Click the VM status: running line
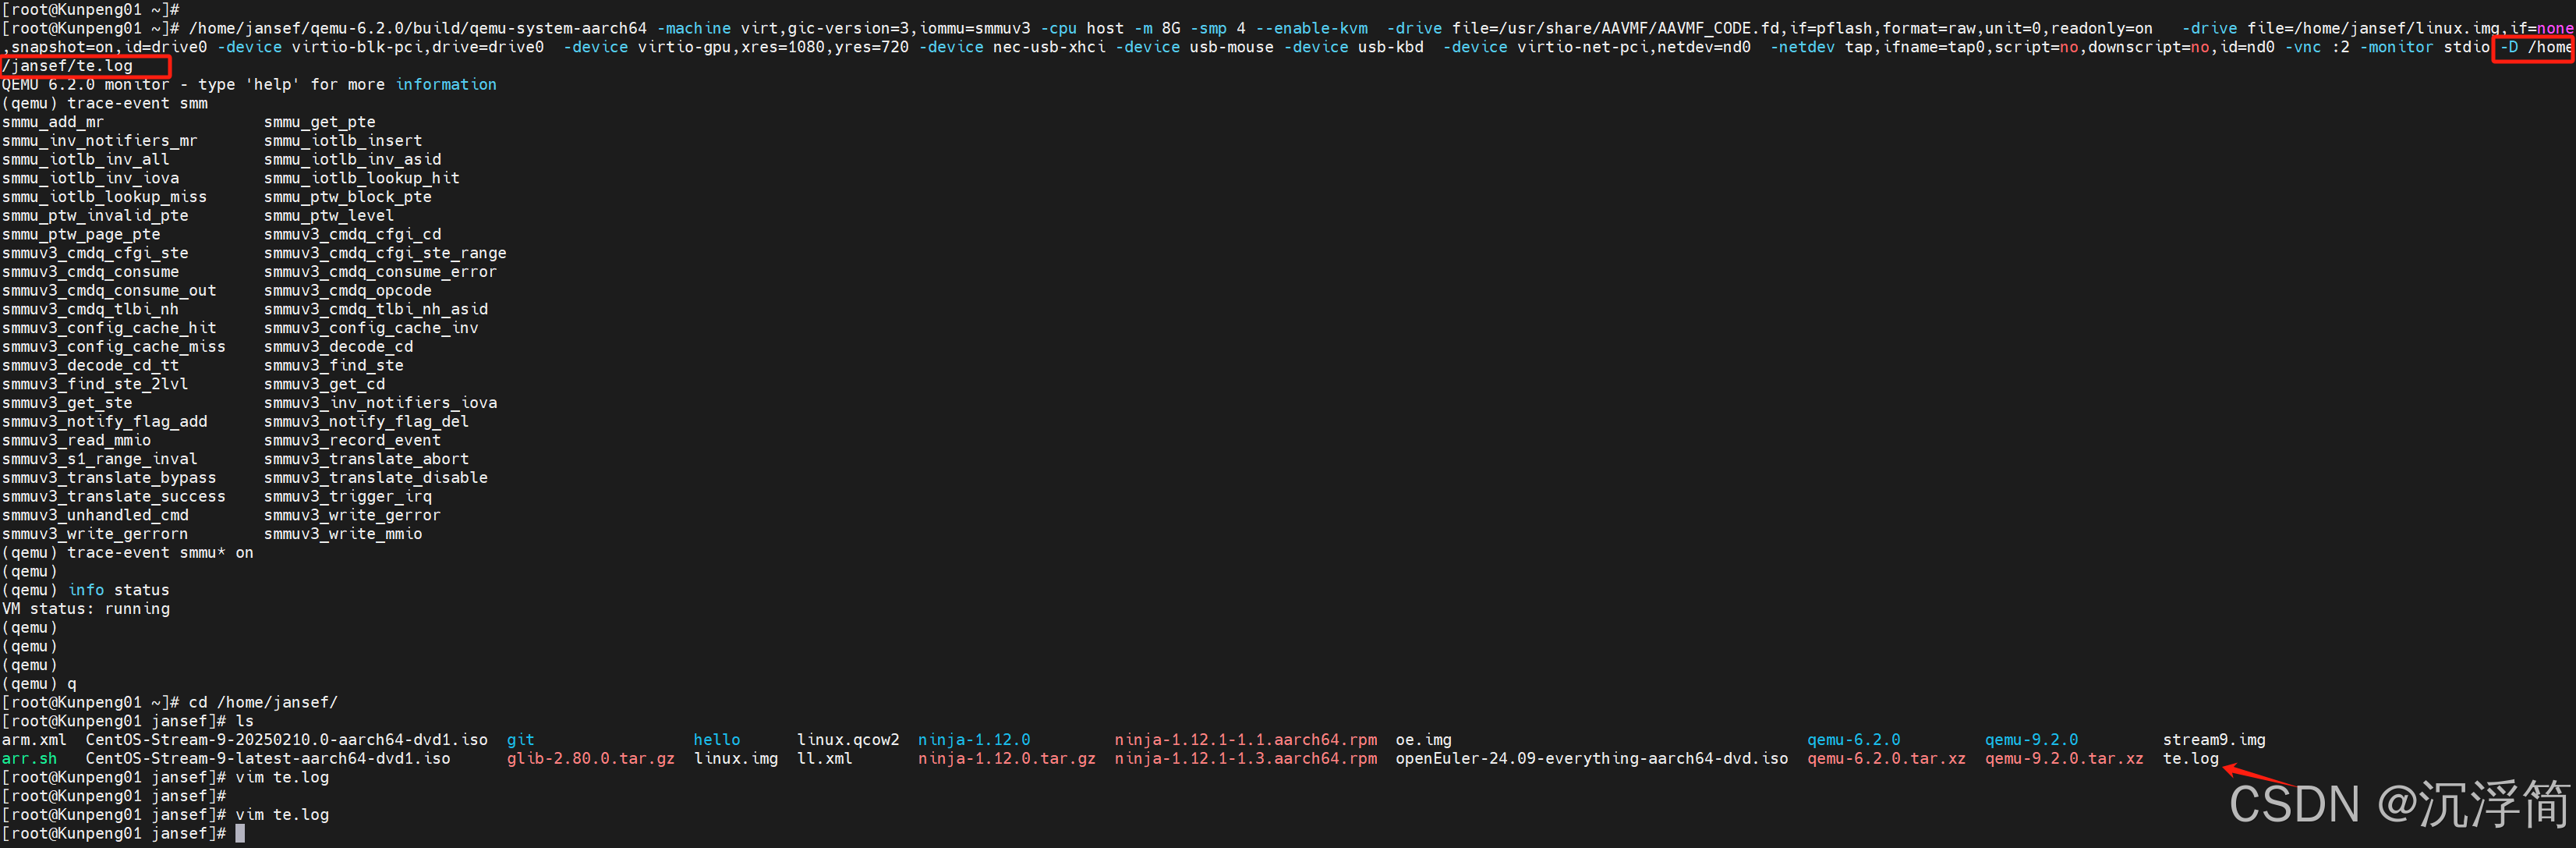The image size is (2576, 848). pos(86,609)
